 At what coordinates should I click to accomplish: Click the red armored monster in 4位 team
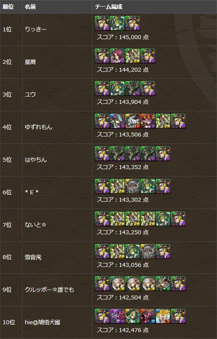(x=148, y=121)
